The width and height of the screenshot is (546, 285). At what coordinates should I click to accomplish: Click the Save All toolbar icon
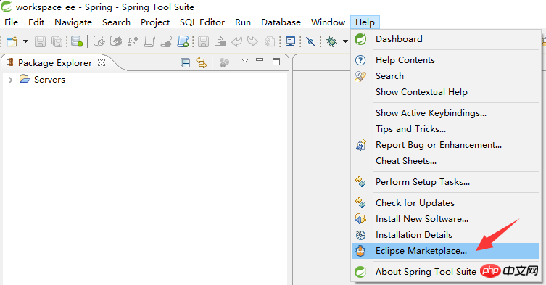57,41
